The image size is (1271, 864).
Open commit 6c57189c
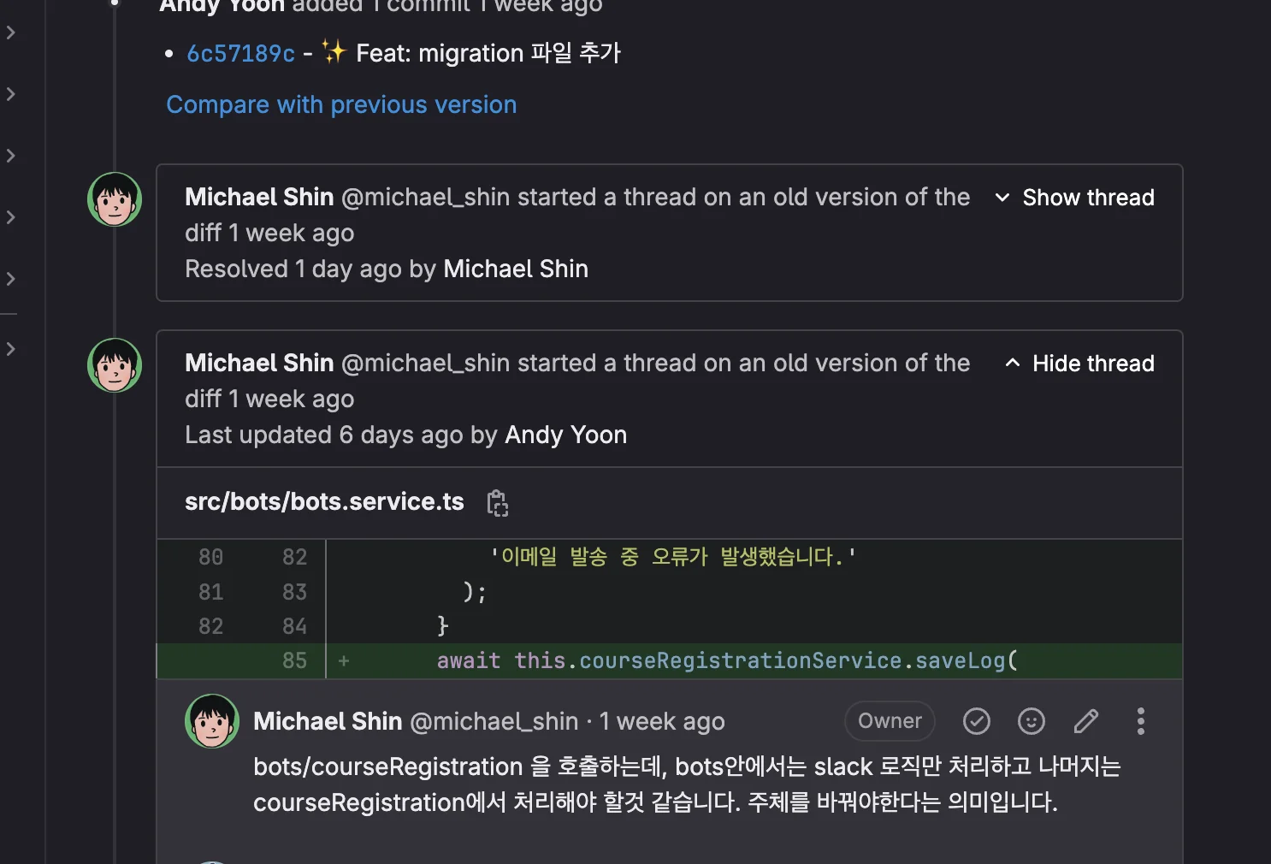[x=240, y=53]
